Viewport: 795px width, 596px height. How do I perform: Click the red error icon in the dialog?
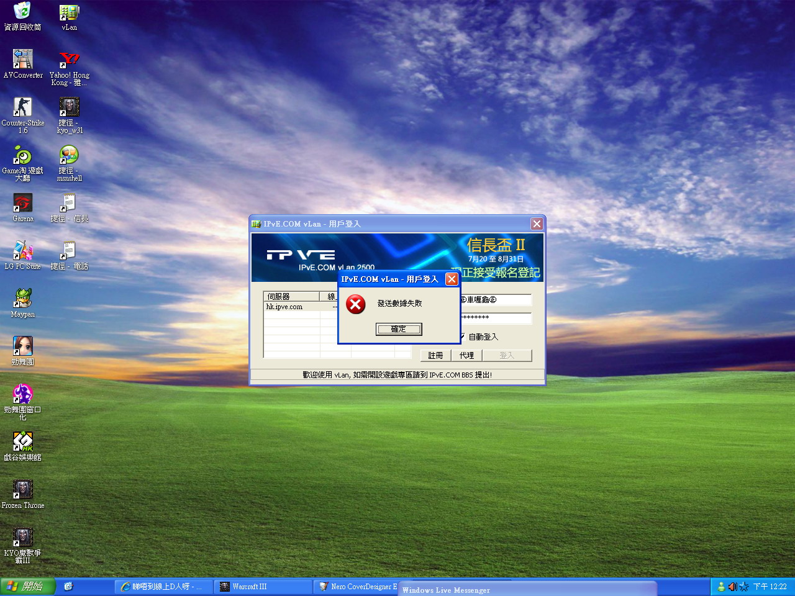coord(356,304)
